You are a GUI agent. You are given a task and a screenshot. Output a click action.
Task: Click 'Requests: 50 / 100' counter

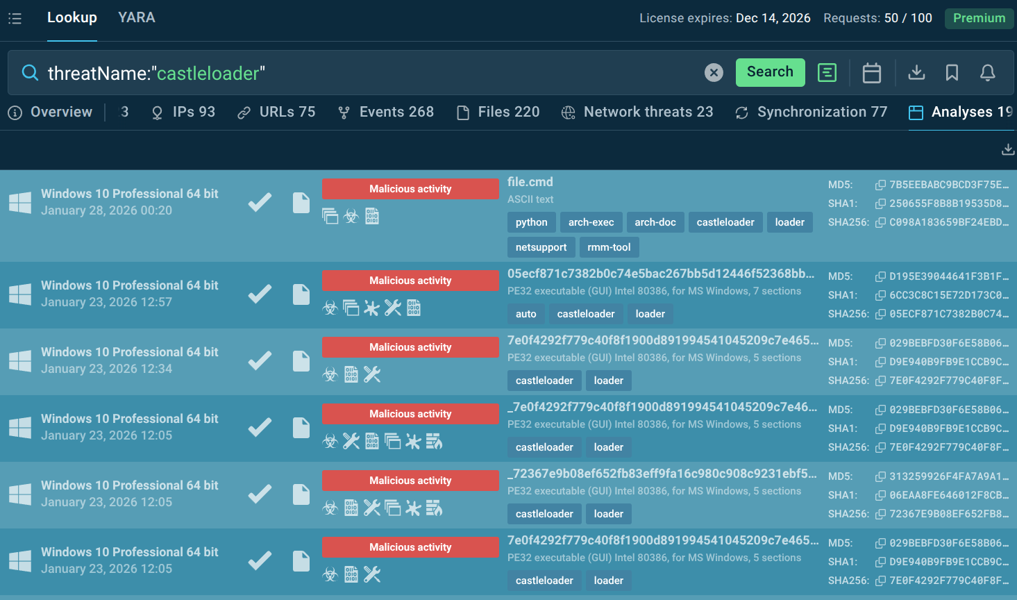[877, 18]
